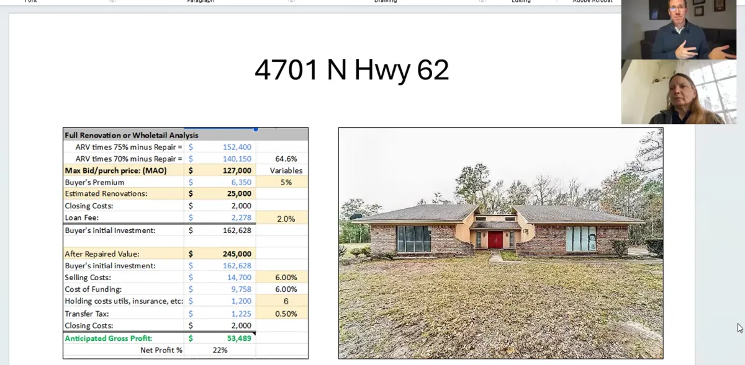Select the ARV times 75% minus Repair label

point(129,147)
